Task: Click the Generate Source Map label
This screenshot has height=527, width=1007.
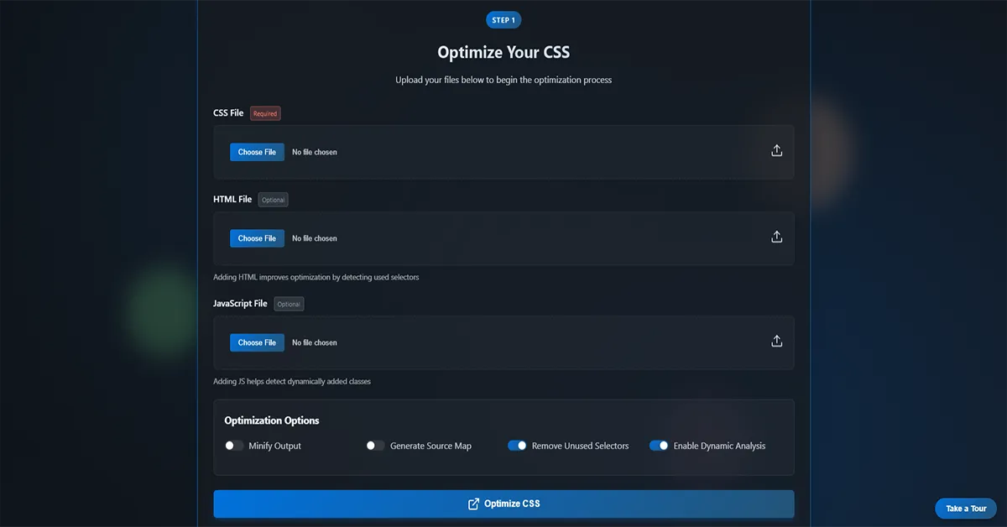Action: pos(430,446)
